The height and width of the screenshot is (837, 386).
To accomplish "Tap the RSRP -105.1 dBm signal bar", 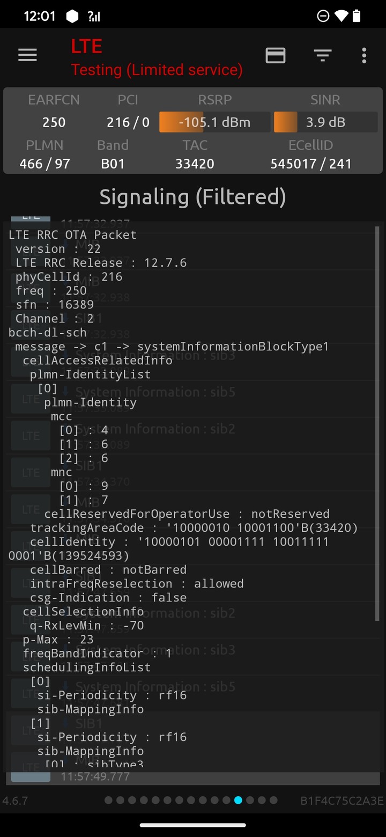I will coord(214,122).
